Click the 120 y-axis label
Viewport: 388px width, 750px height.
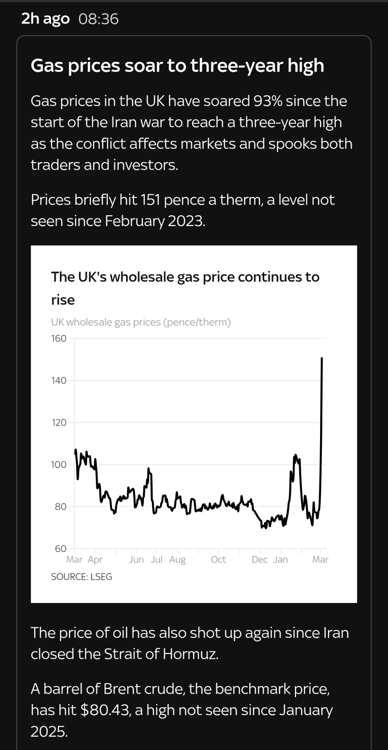pos(59,423)
